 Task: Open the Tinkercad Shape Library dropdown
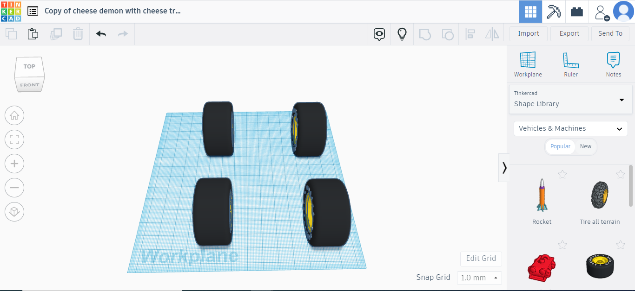(x=571, y=99)
